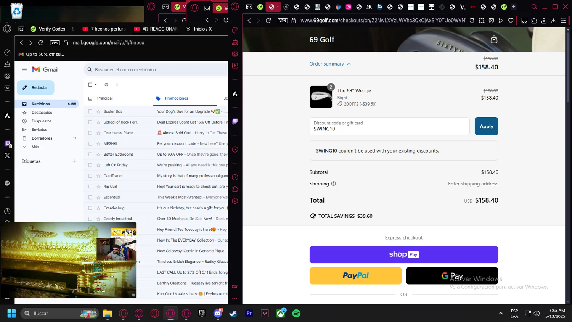This screenshot has width=572, height=322.
Task: Toggle VPN badge in Gmail address bar
Action: (55, 43)
